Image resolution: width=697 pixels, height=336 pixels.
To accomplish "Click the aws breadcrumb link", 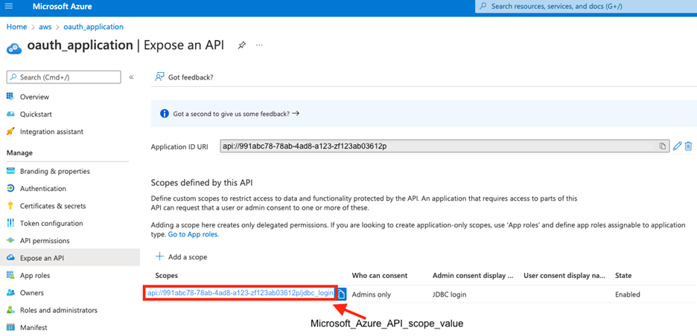I will (x=45, y=27).
